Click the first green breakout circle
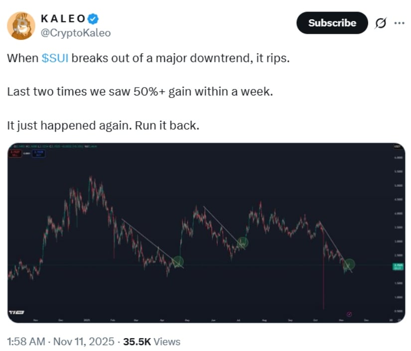 (x=178, y=261)
